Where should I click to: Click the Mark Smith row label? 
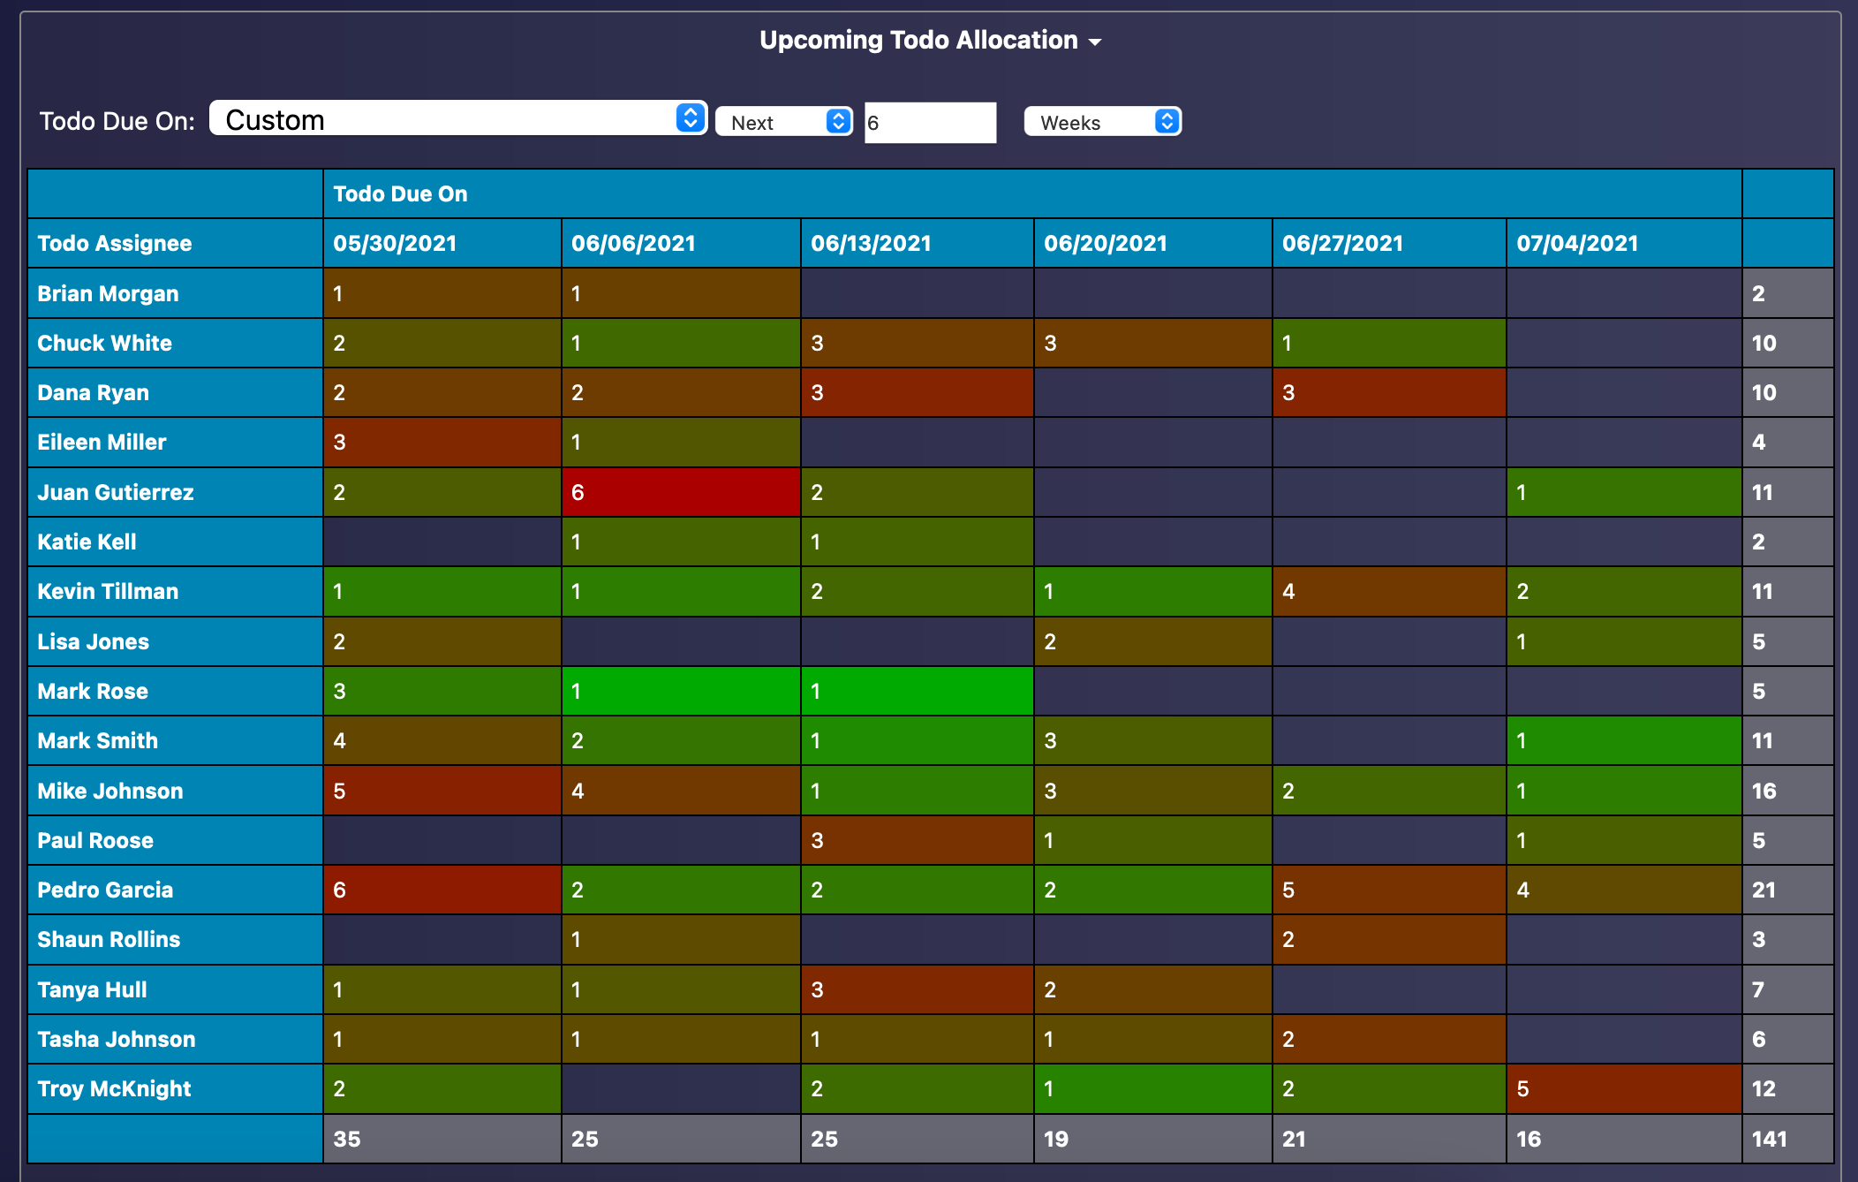(x=175, y=740)
